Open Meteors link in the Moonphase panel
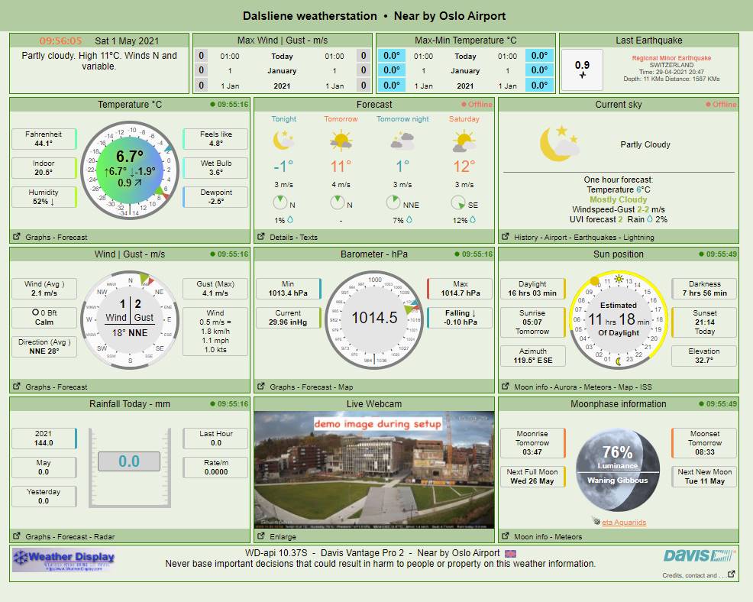 pos(568,537)
